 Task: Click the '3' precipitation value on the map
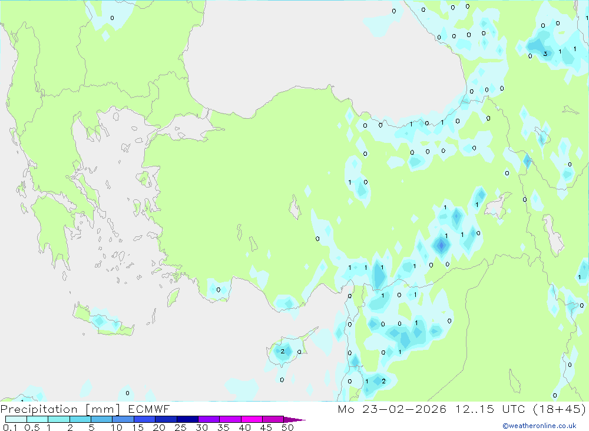click(545, 54)
